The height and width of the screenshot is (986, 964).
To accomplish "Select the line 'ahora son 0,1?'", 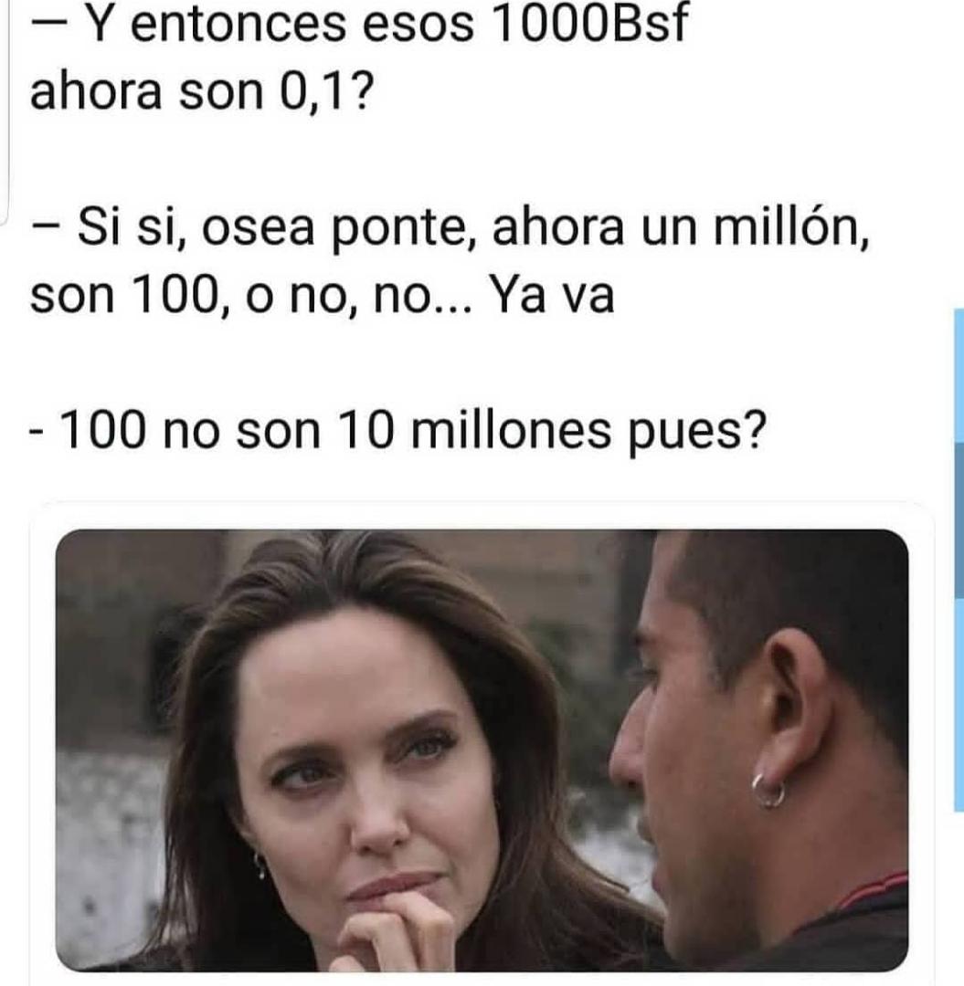I will click(201, 90).
